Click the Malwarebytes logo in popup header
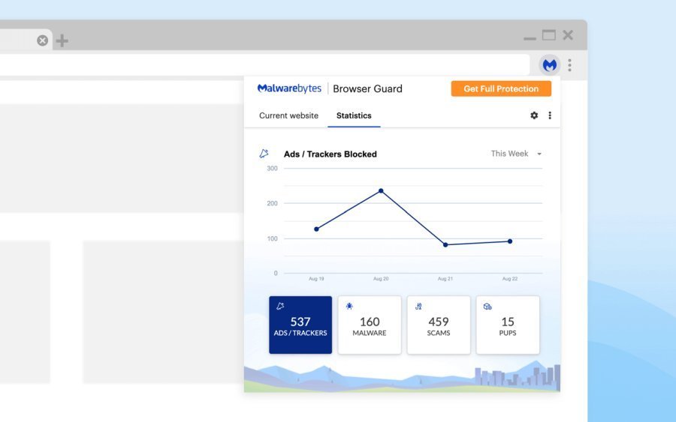Screen dimensions: 676x422 tap(289, 88)
